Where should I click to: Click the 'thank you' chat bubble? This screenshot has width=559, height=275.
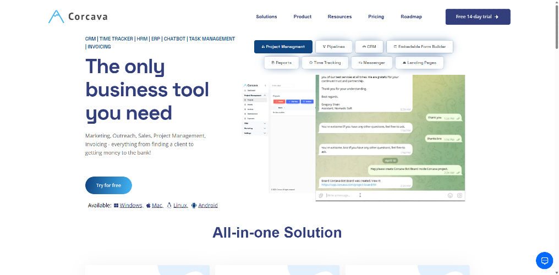(x=444, y=118)
